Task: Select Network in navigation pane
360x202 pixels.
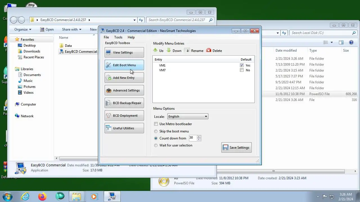Action: click(x=24, y=116)
